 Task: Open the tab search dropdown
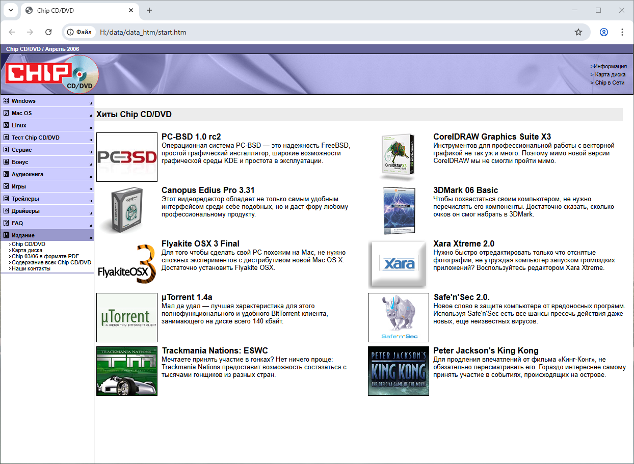pyautogui.click(x=10, y=10)
